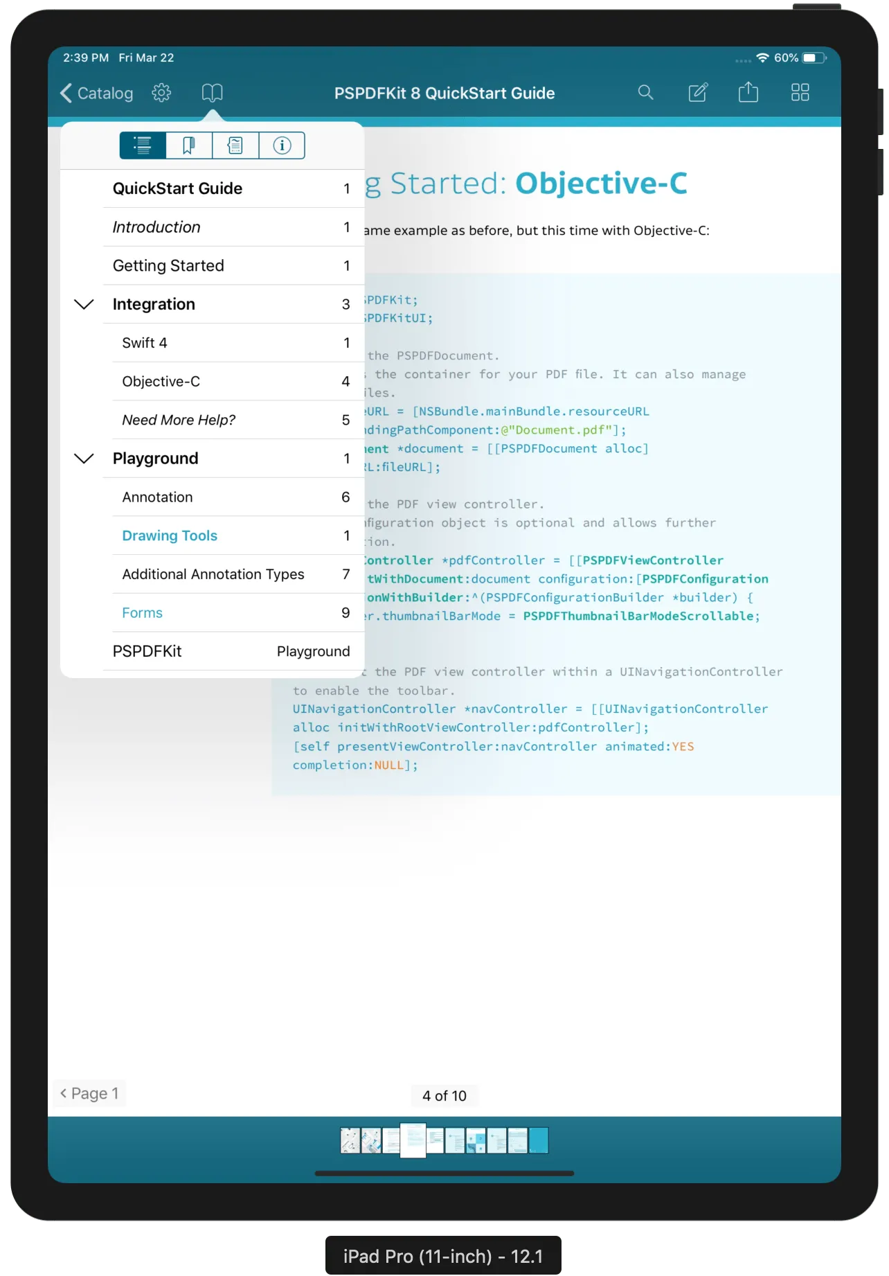The width and height of the screenshot is (889, 1276).
Task: Go back to Catalog
Action: tap(97, 93)
